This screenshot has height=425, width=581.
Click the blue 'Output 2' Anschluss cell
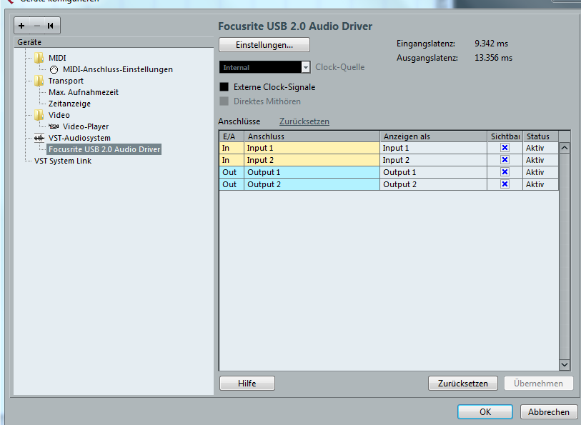tap(312, 184)
